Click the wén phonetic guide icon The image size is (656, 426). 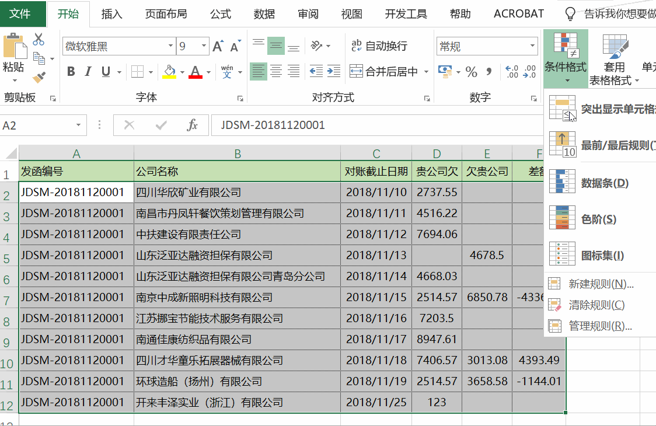pyautogui.click(x=227, y=72)
